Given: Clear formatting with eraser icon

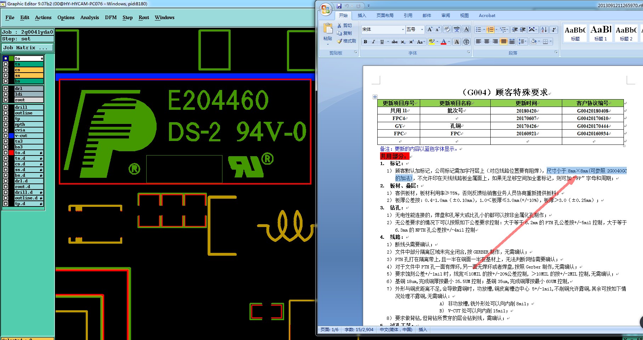Looking at the screenshot, I should pos(447,29).
